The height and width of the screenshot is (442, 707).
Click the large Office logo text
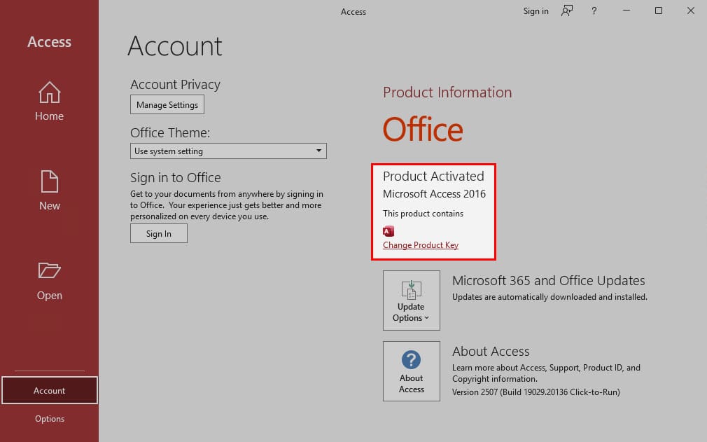(423, 129)
